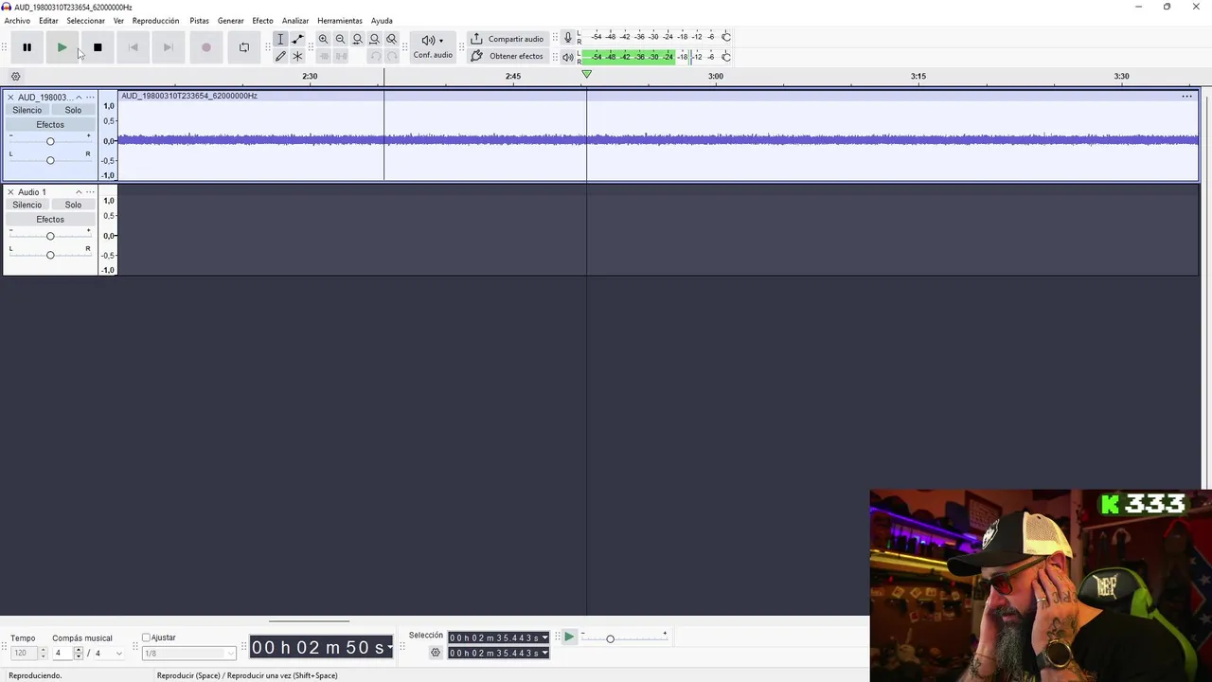Click the speaker playback meter icon
1212x682 pixels.
[x=567, y=57]
